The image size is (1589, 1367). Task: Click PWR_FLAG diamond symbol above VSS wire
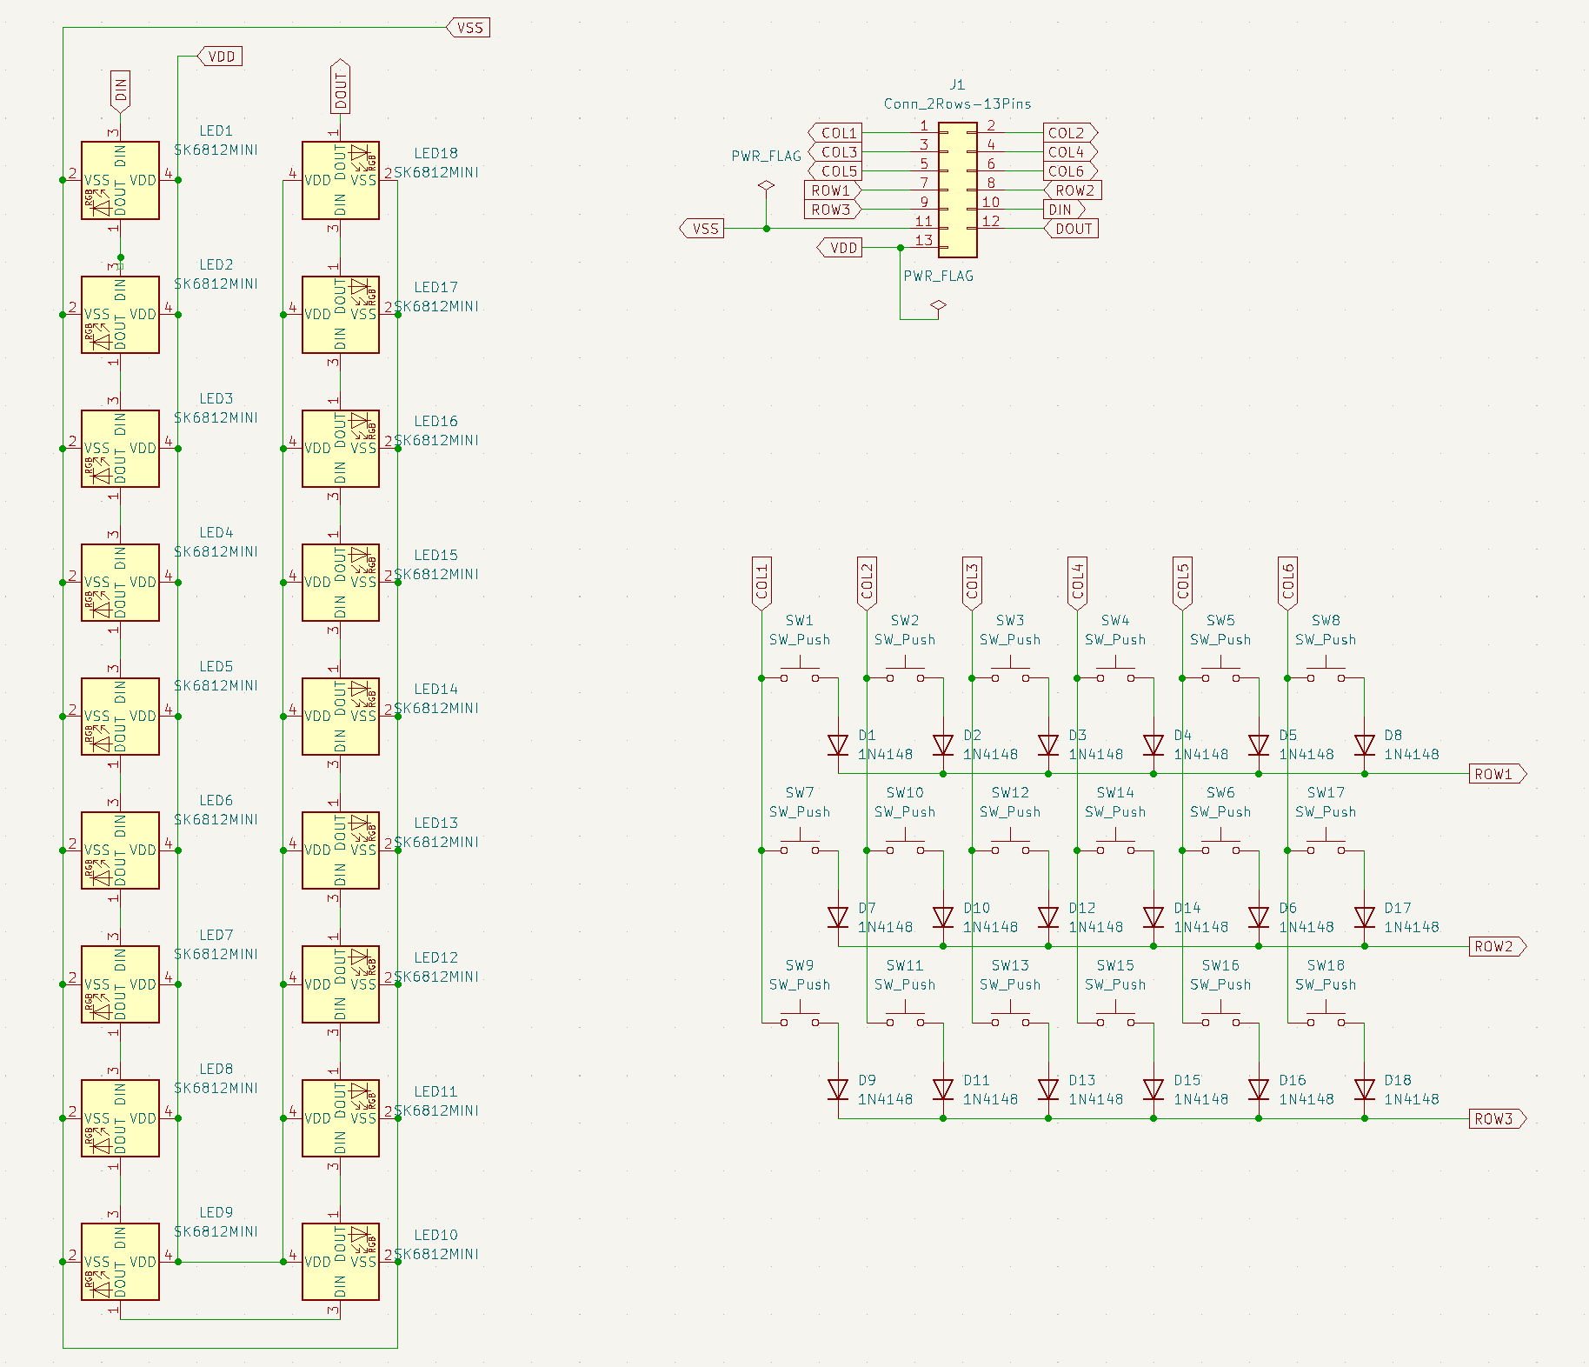click(x=766, y=185)
